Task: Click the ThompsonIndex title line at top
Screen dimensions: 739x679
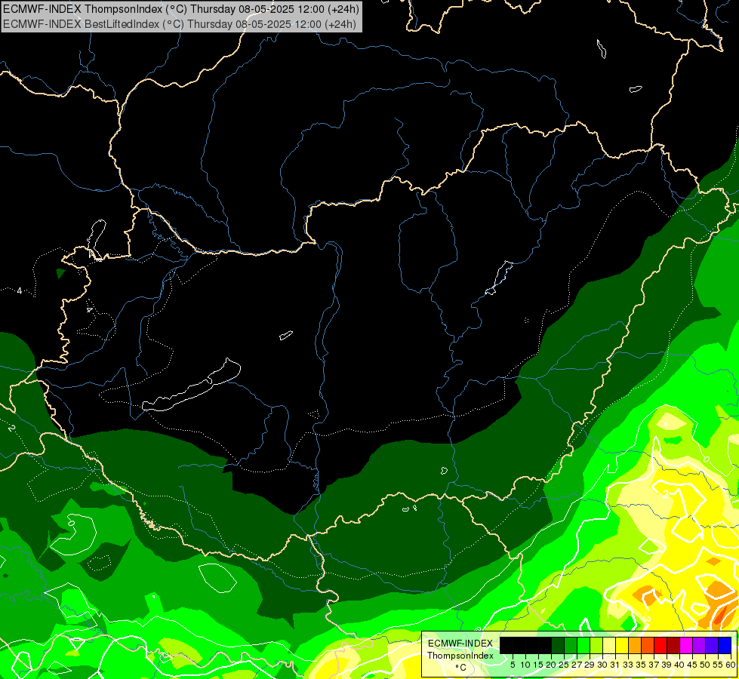Action: click(x=181, y=8)
